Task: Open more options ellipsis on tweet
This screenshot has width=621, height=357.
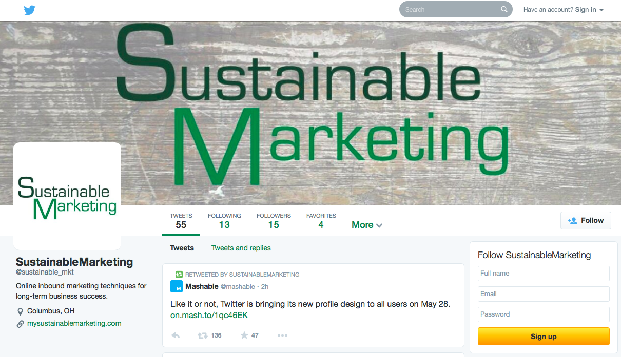Action: pyautogui.click(x=282, y=335)
